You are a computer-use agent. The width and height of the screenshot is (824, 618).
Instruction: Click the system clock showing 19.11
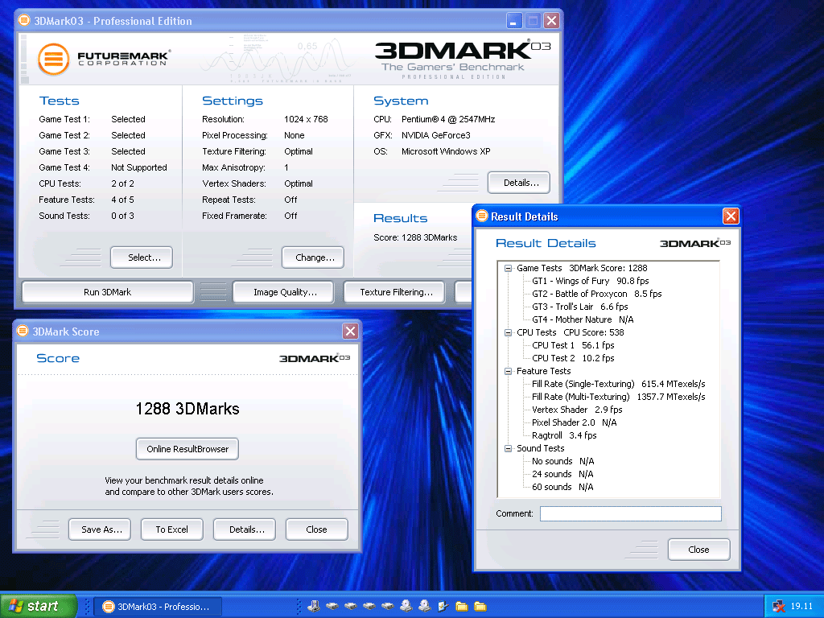pos(801,607)
